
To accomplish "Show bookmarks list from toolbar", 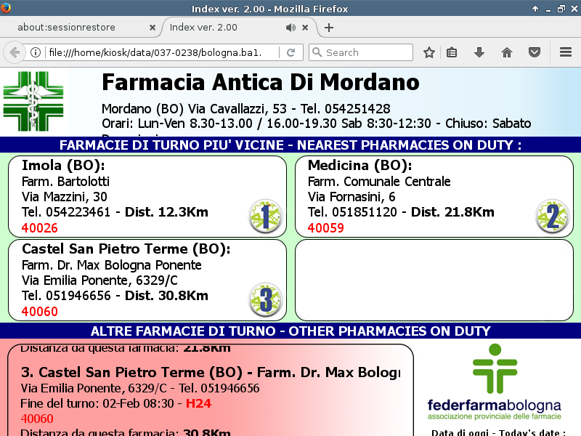I will point(452,52).
